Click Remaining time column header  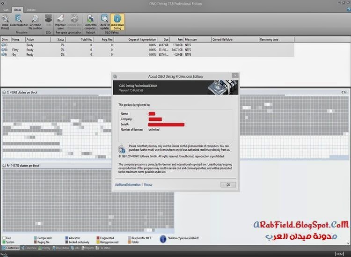click(277, 40)
